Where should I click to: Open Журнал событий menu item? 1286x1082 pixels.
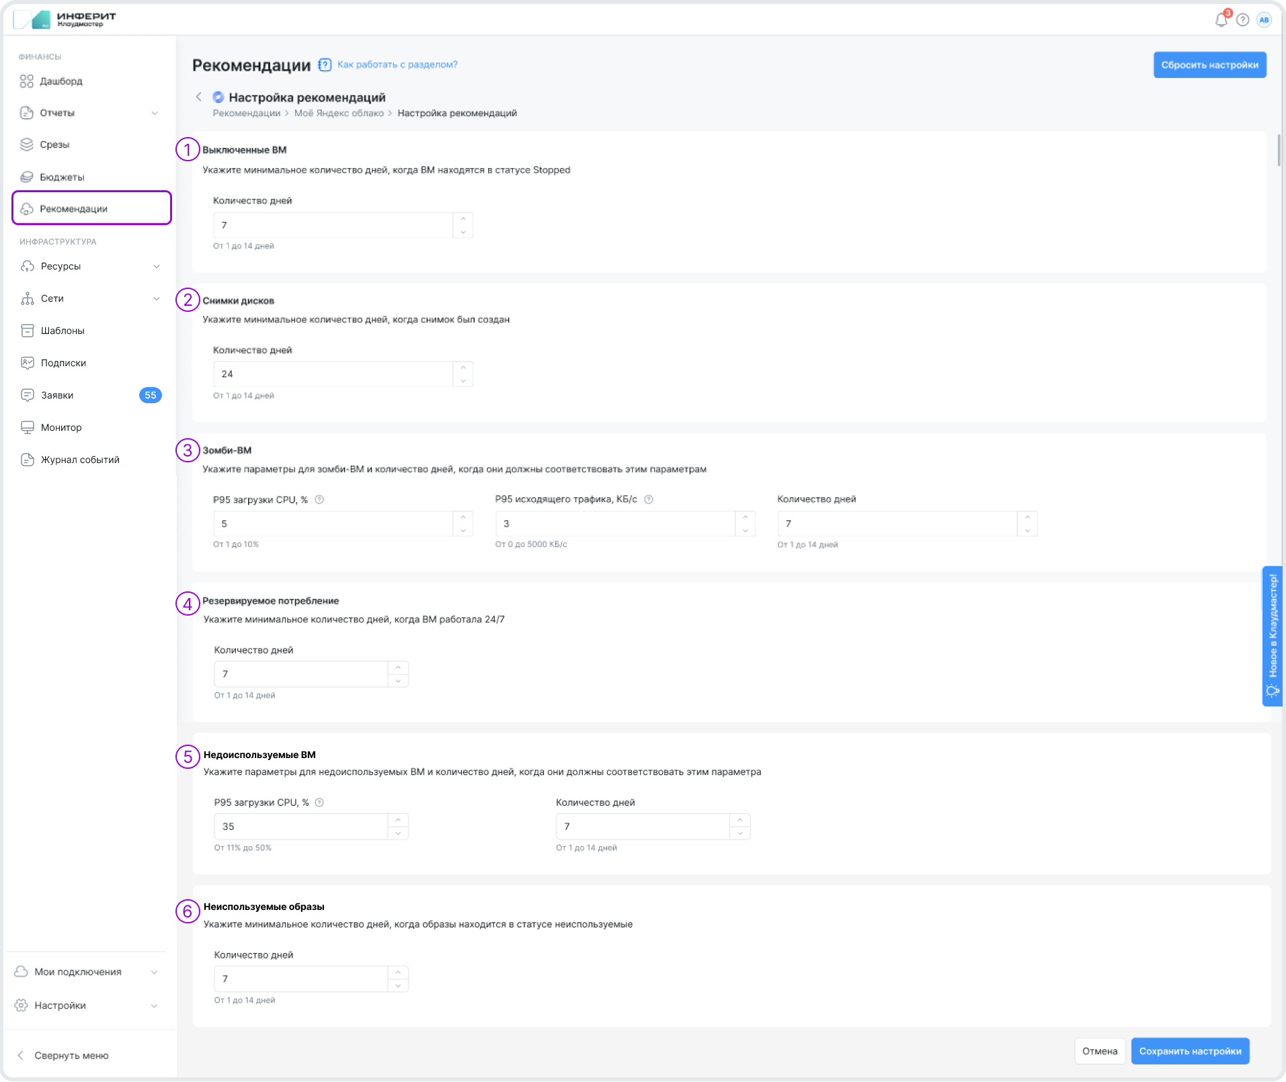80,460
